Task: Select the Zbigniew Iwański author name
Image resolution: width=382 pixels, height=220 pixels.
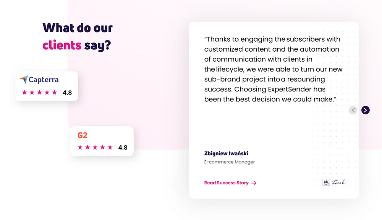Action: pos(226,153)
